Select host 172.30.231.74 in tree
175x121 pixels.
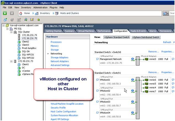29,35
